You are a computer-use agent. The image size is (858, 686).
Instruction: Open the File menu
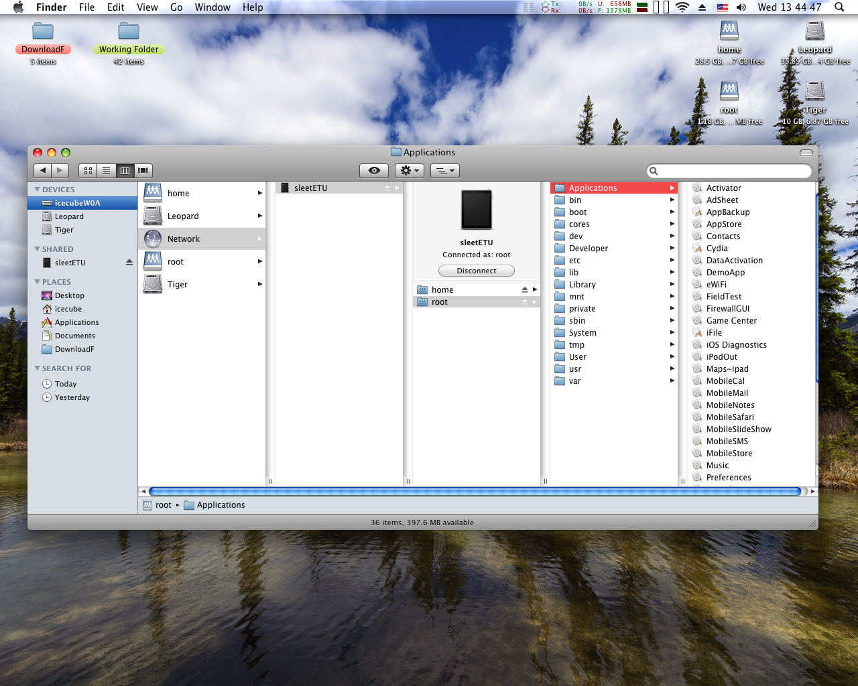point(86,7)
